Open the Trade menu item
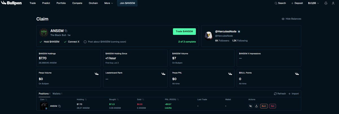Viewport: 339px width, 114px height. [32, 3]
